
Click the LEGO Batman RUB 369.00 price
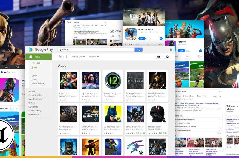[140, 133]
